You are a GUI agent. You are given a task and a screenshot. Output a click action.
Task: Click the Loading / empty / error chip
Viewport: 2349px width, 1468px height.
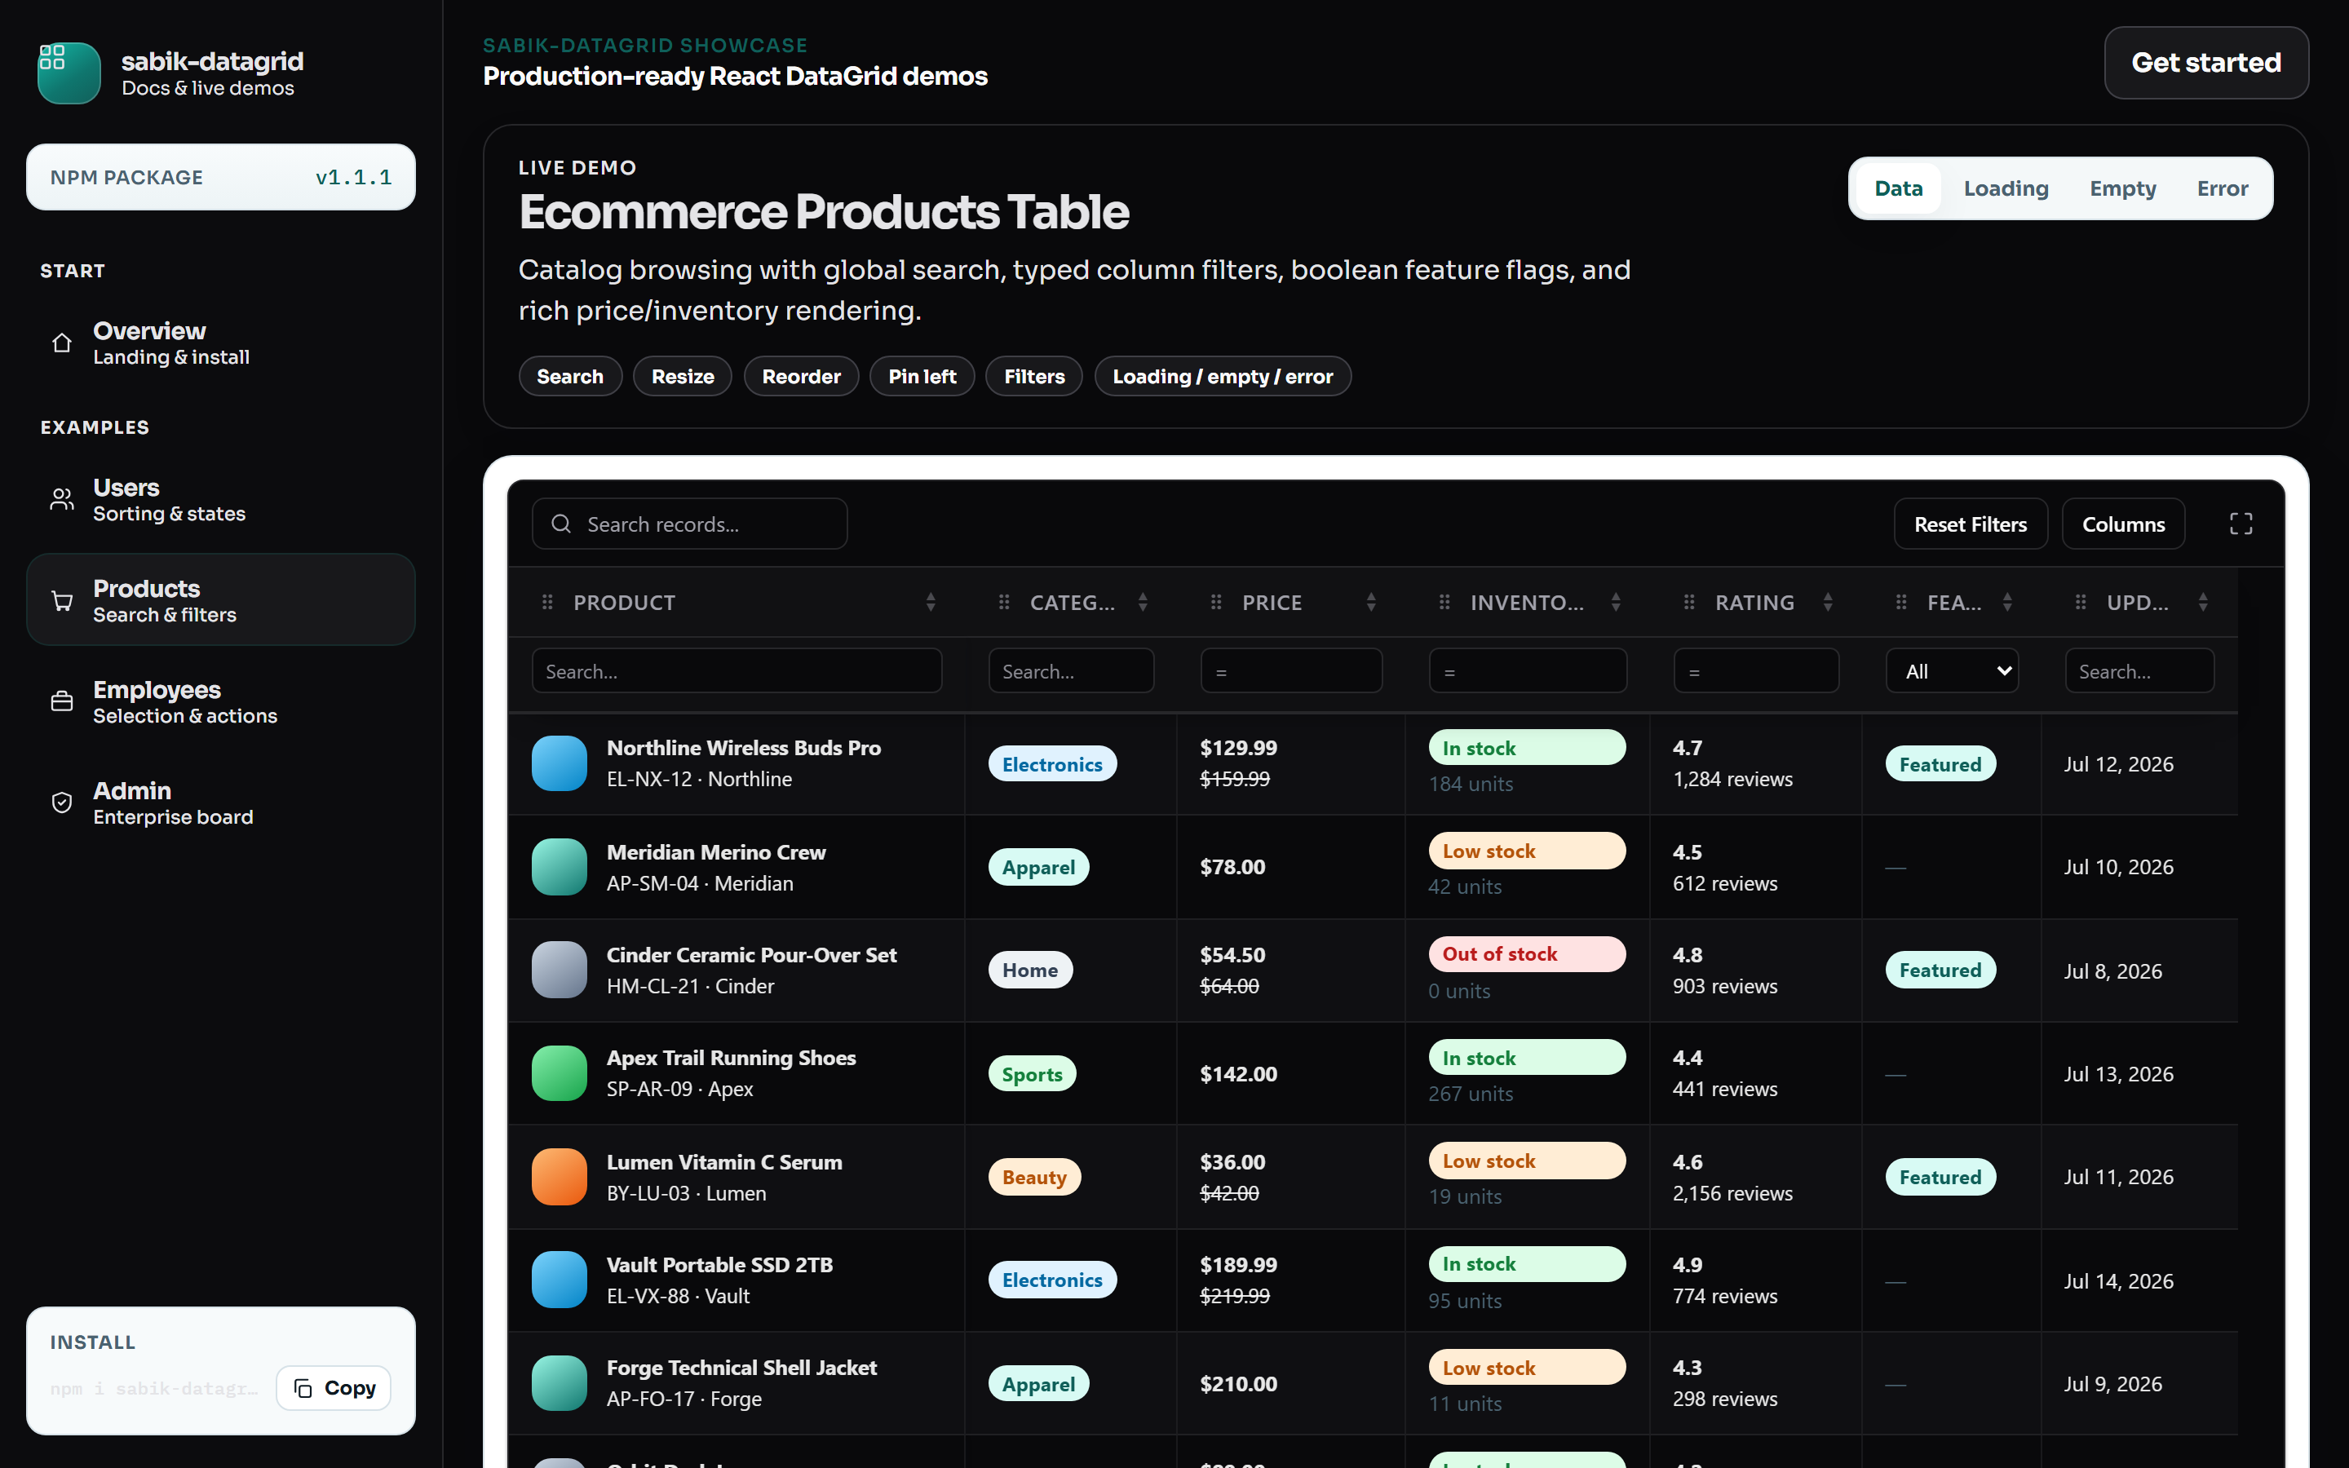[1222, 376]
